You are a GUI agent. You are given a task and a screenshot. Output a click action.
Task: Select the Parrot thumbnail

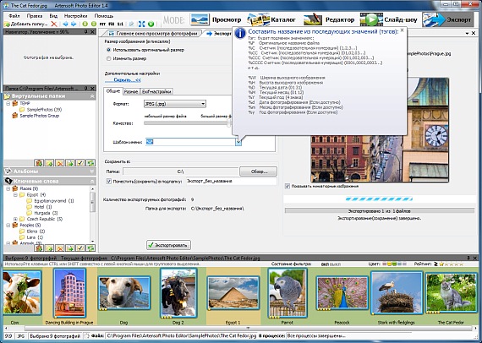pos(288,292)
